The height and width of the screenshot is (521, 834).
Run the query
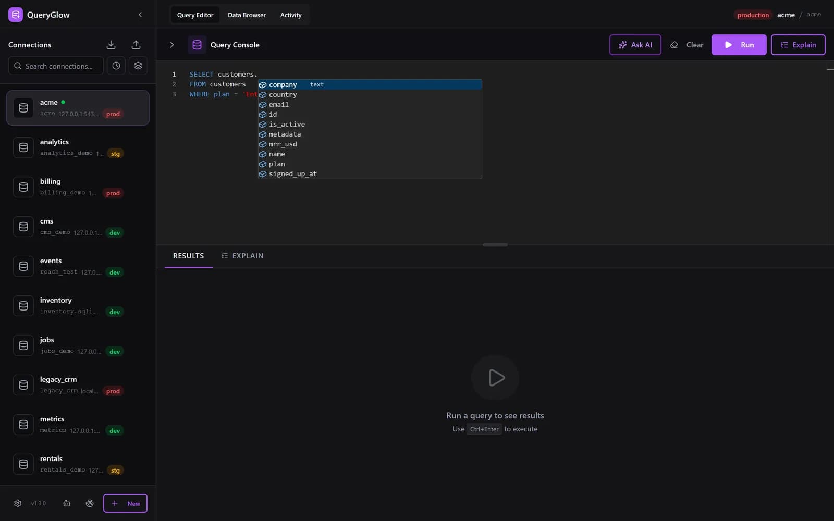tap(739, 45)
